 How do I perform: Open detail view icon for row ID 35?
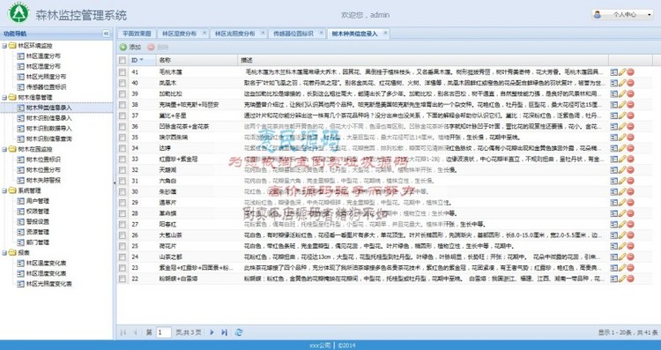(x=613, y=138)
